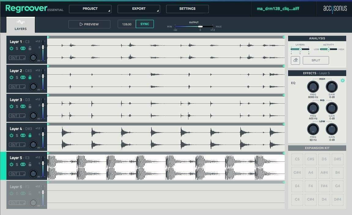This screenshot has width=352, height=215.
Task: Disable SYNC next to the tempo display
Action: pos(144,24)
